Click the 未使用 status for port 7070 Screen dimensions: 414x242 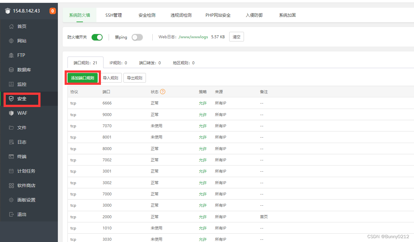(157, 126)
